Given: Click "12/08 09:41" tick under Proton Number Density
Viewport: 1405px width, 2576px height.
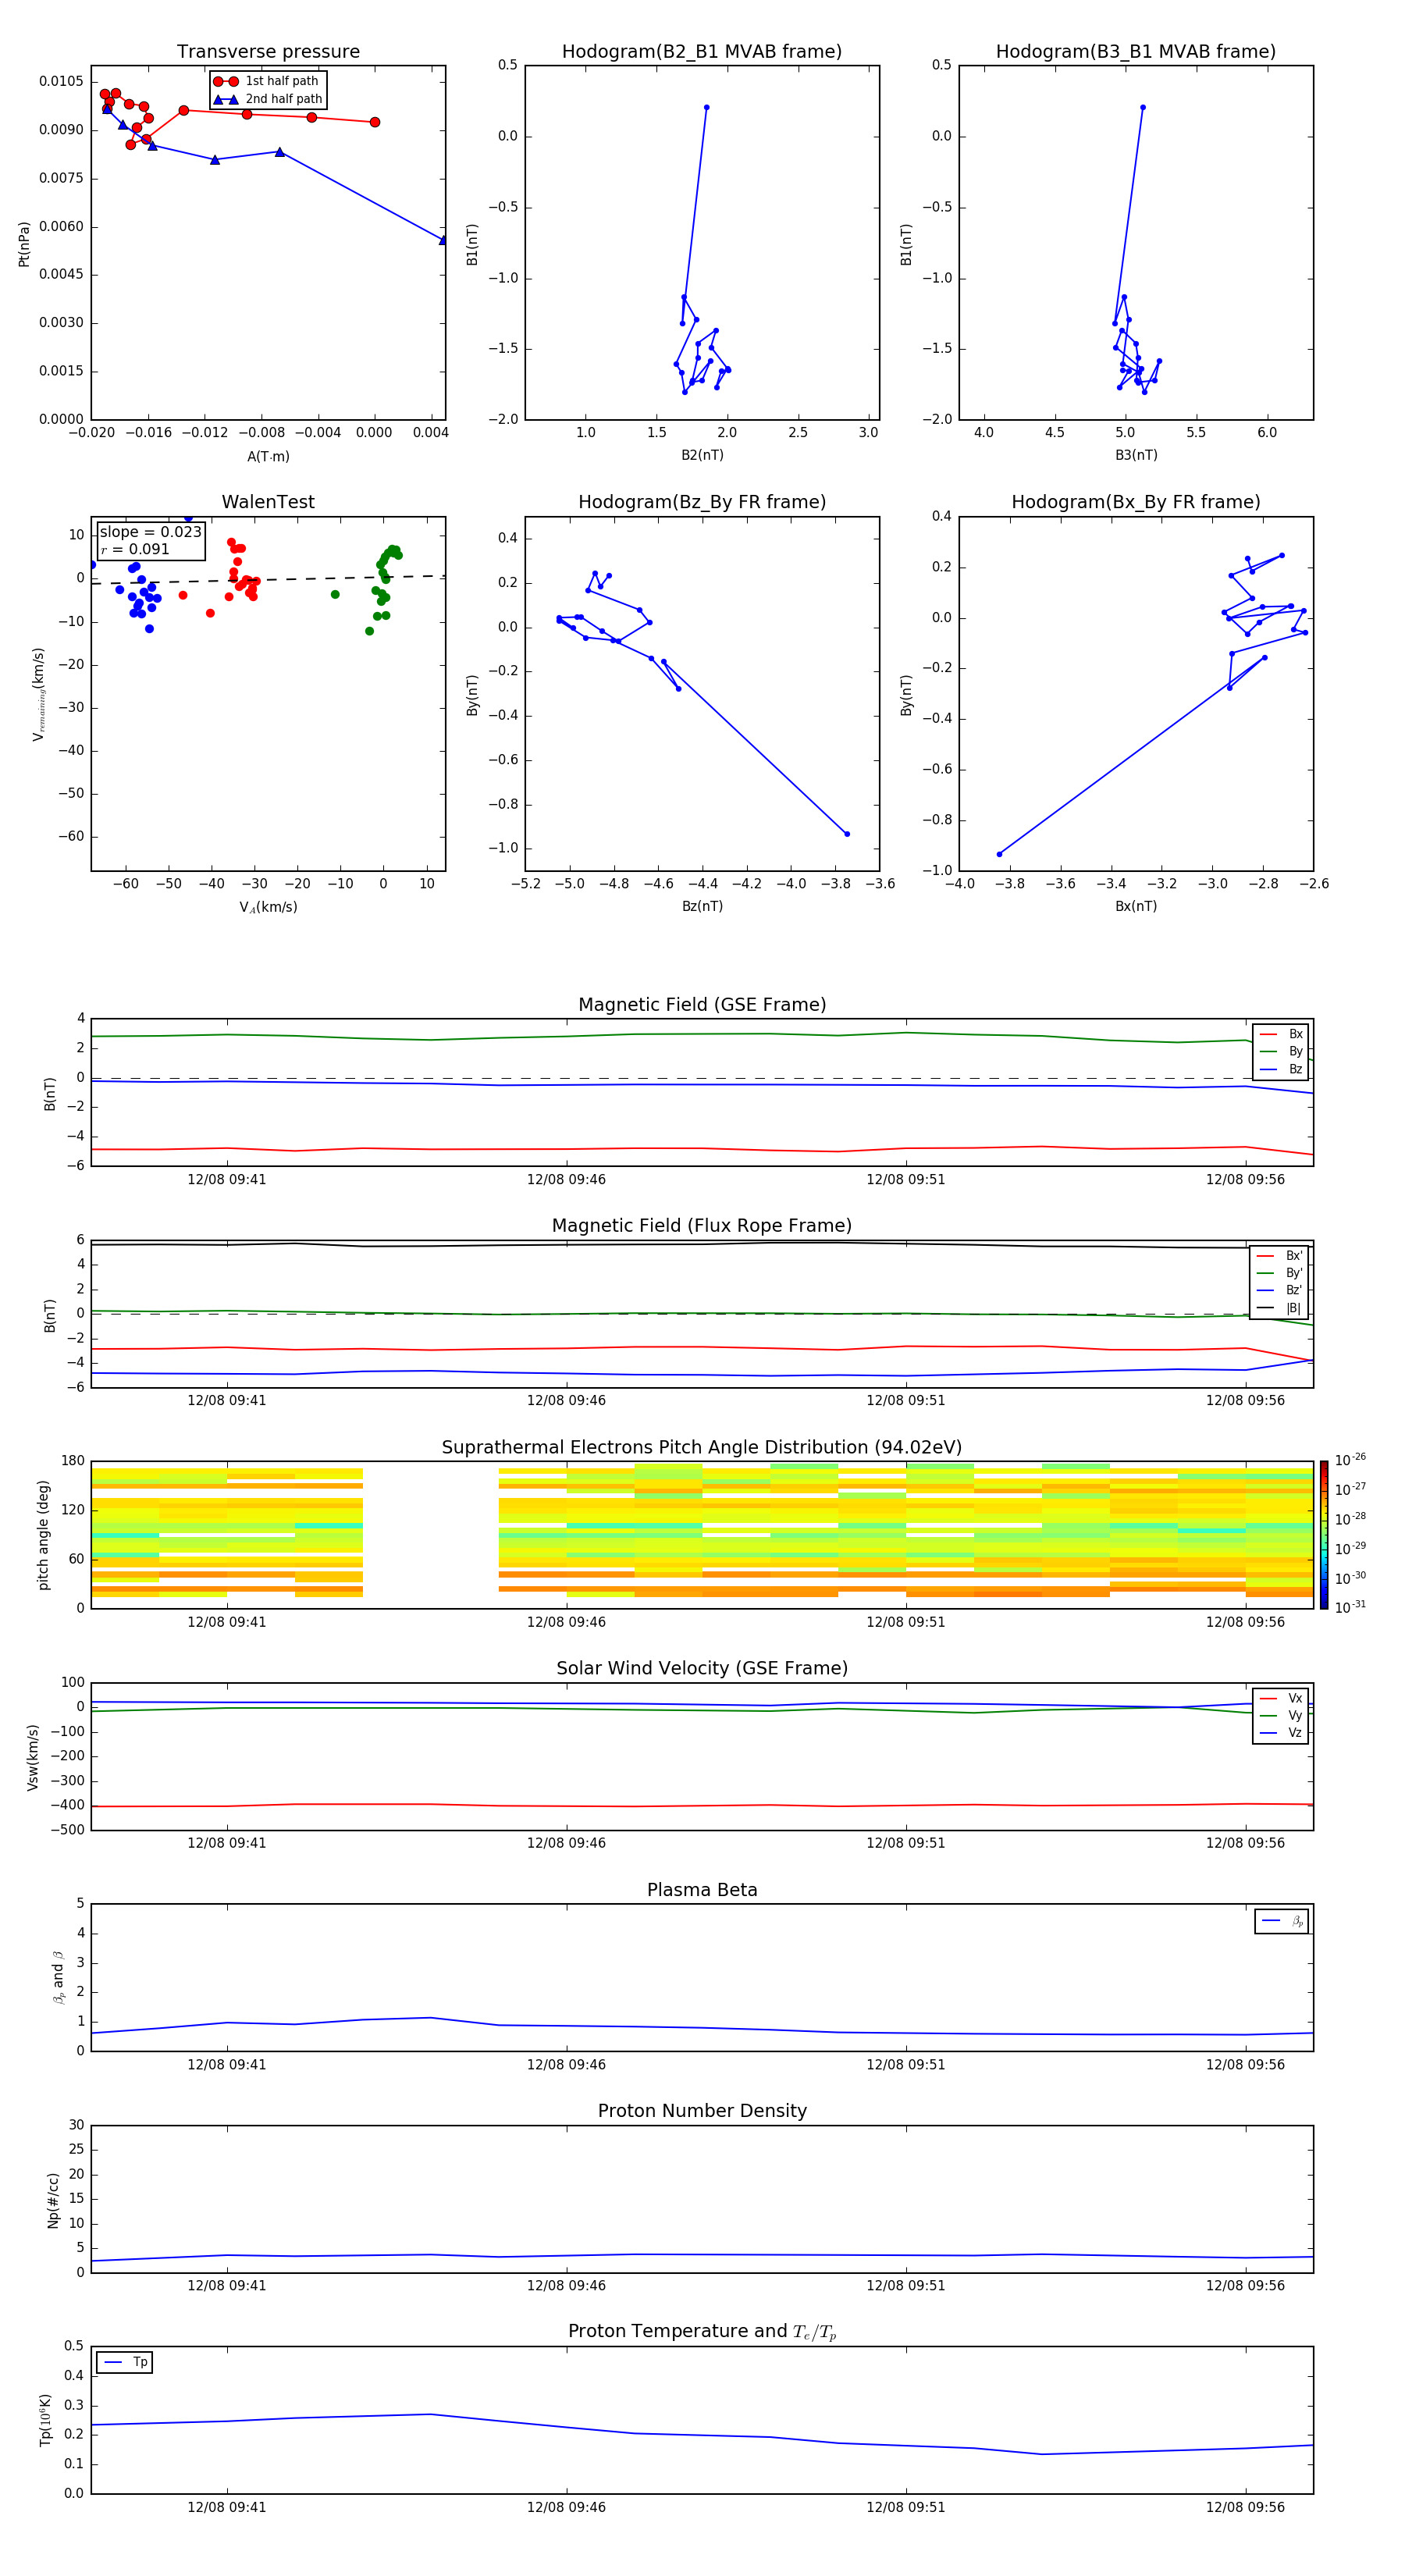Looking at the screenshot, I should pos(227,2286).
